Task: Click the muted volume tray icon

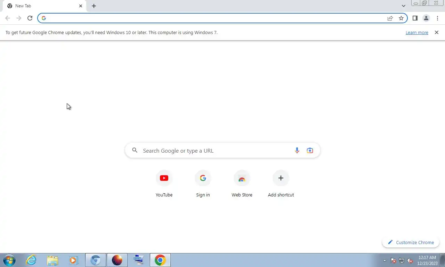Action: click(x=410, y=260)
